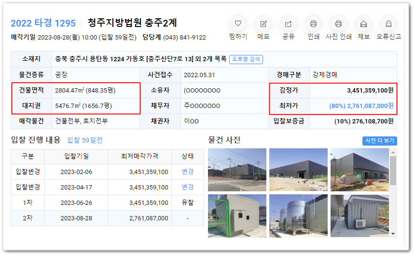Open the third photo with stacked bricks
This screenshot has width=415, height=256.
click(x=360, y=170)
